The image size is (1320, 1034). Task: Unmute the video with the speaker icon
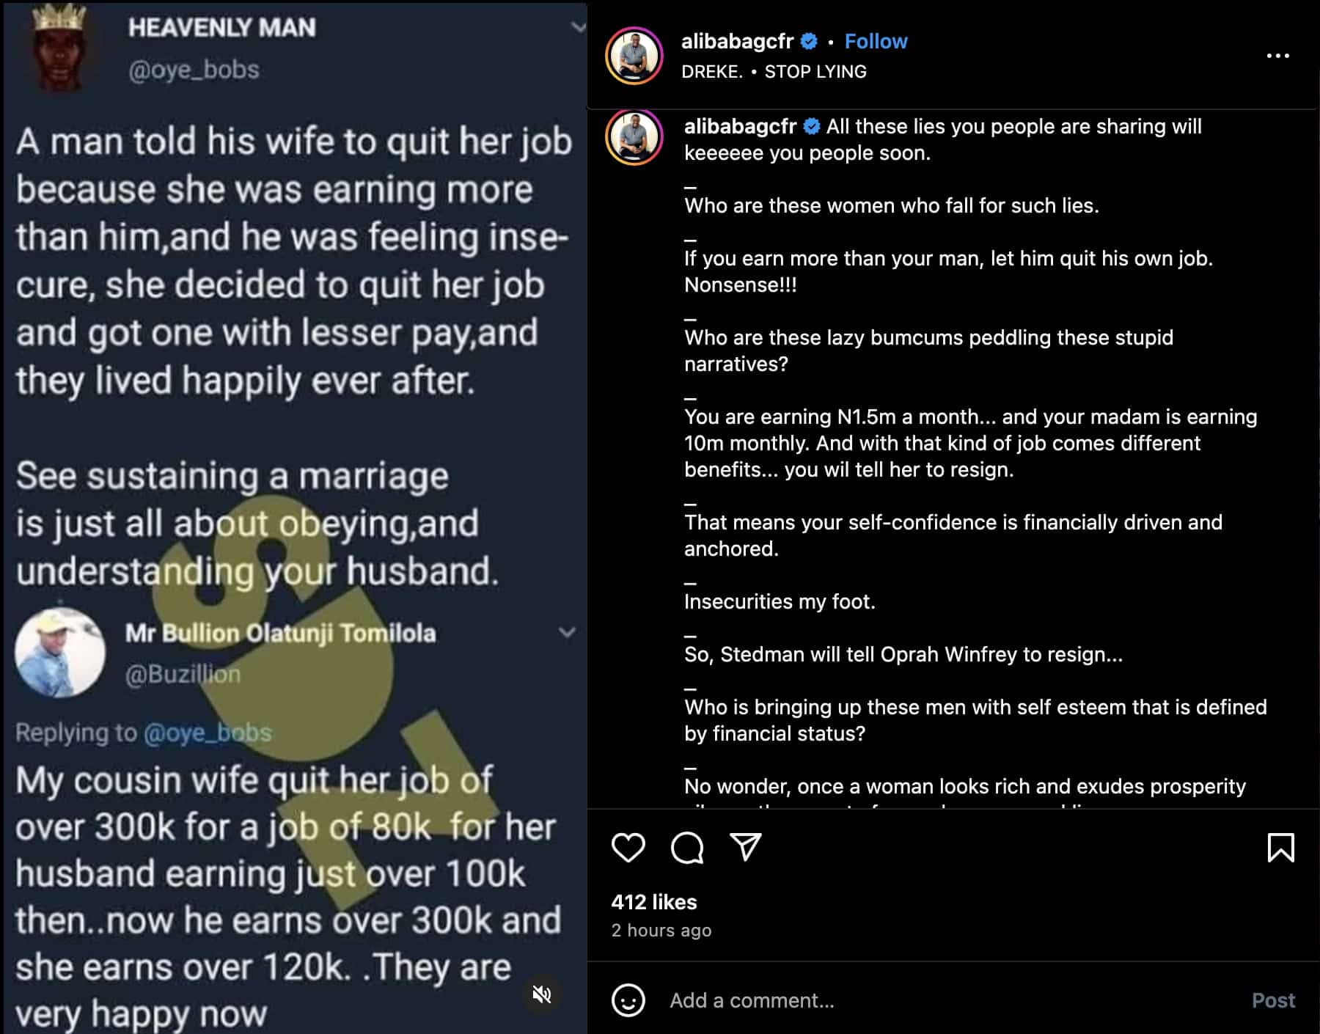coord(542,994)
